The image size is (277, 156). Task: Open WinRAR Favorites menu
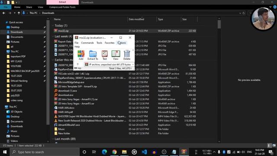(x=110, y=43)
